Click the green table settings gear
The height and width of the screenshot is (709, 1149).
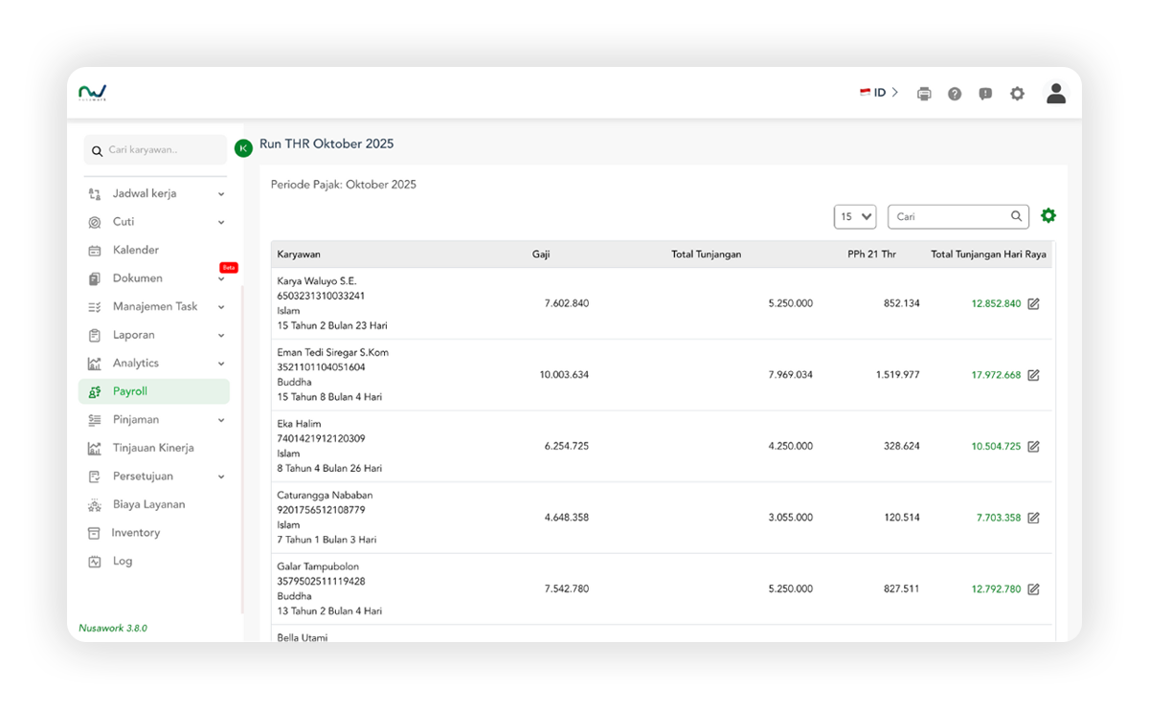(x=1048, y=216)
